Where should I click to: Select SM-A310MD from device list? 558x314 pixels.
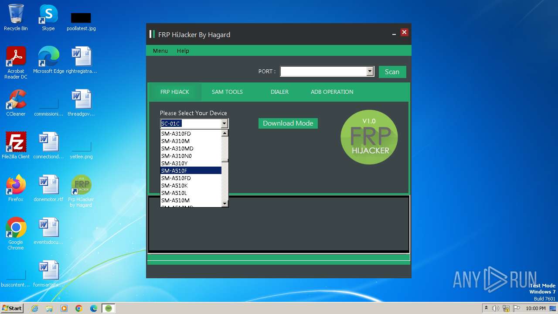(x=191, y=148)
